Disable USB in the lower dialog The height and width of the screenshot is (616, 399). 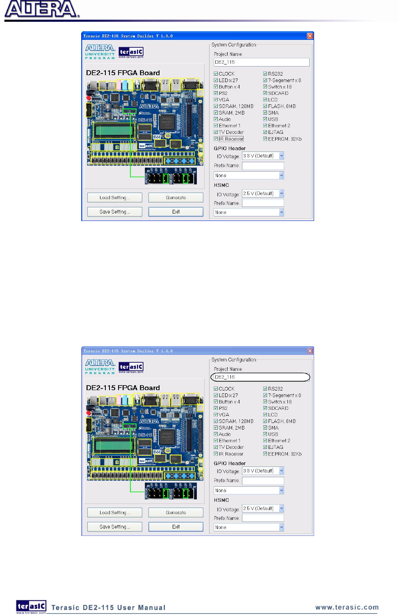coord(265,434)
